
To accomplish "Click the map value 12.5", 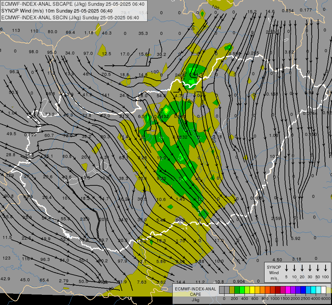I will click(106, 54).
